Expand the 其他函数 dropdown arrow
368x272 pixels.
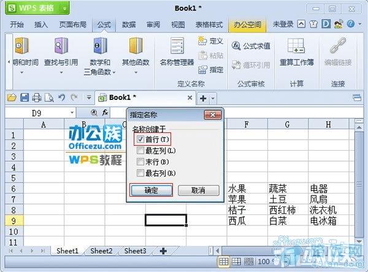coord(136,73)
